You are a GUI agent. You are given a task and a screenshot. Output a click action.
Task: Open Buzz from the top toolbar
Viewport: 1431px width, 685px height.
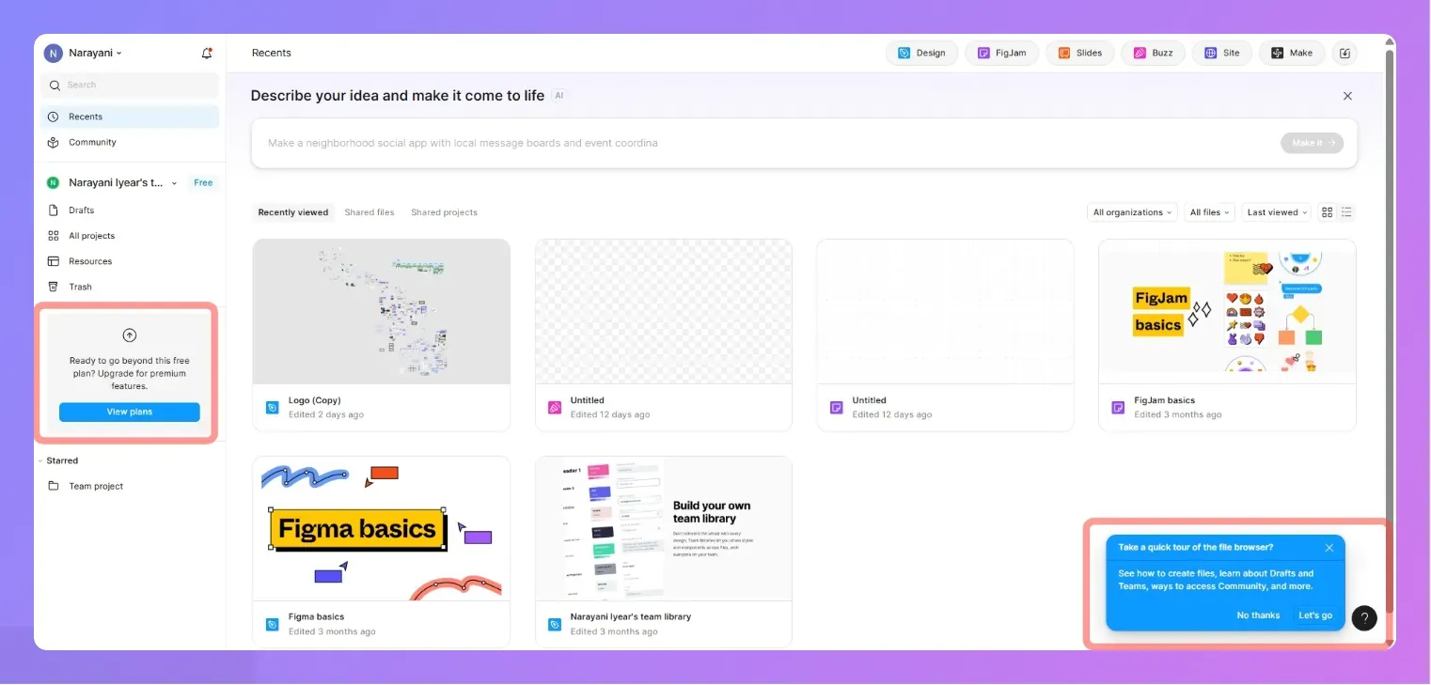[1153, 53]
